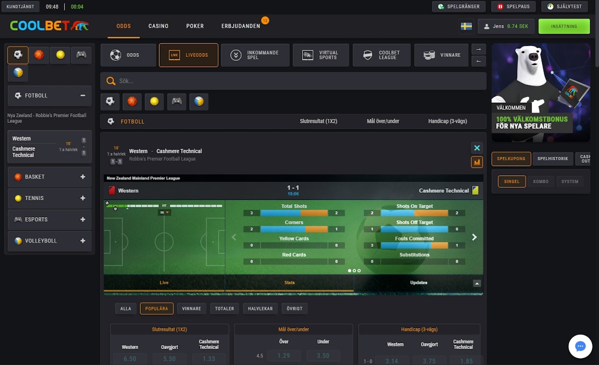
Task: Open pitch view dropdown on match tracker
Action: [x=164, y=212]
